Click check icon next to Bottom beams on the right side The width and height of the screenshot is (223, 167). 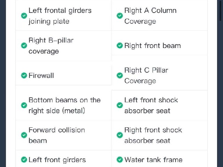pyautogui.click(x=24, y=105)
